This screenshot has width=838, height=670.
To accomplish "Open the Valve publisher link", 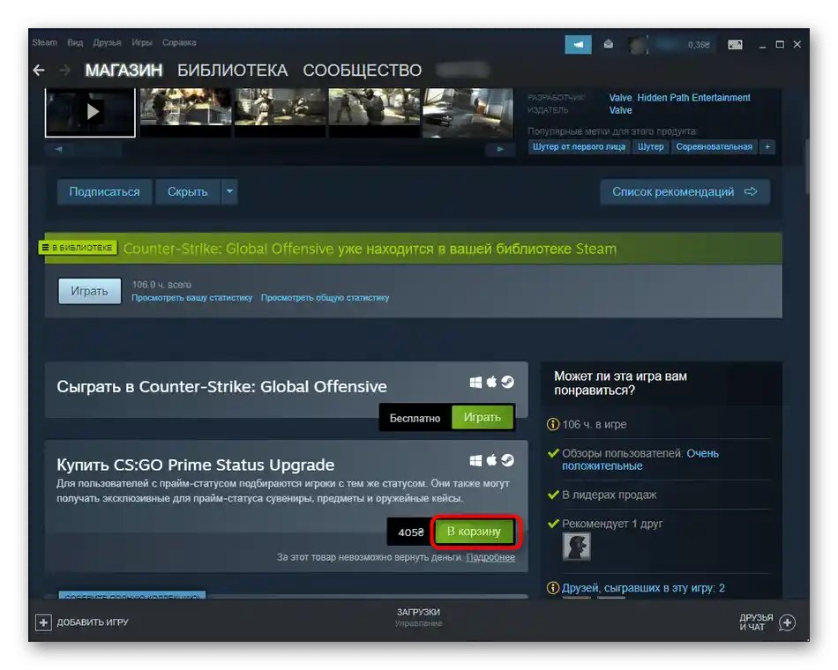I will 620,110.
